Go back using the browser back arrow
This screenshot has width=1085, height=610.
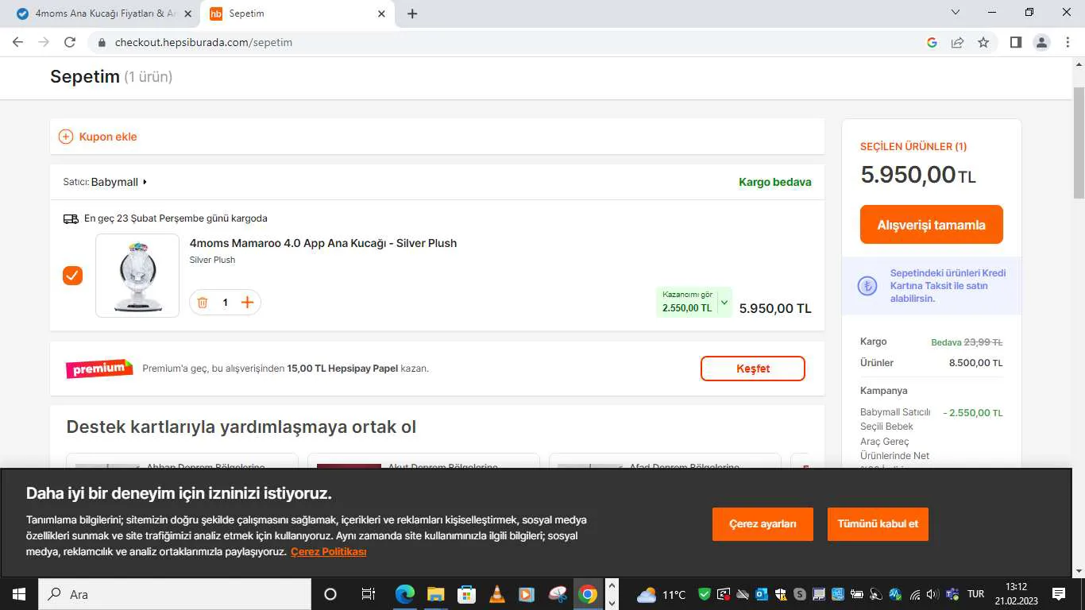17,42
